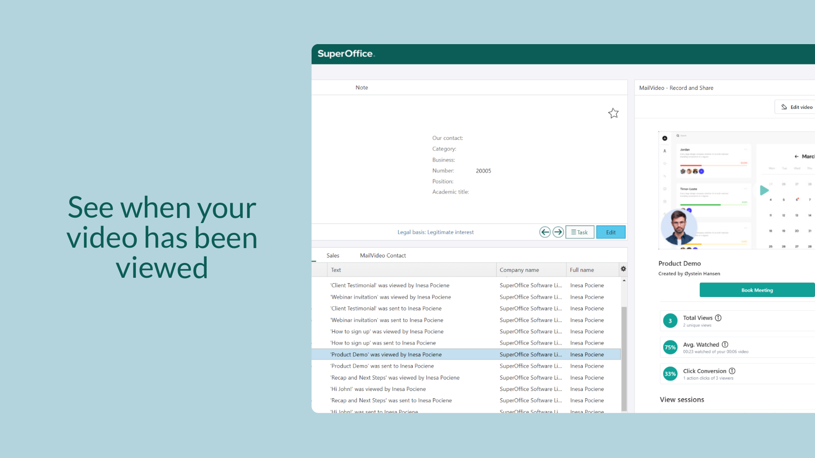Click the Book Meeting button

pos(757,290)
